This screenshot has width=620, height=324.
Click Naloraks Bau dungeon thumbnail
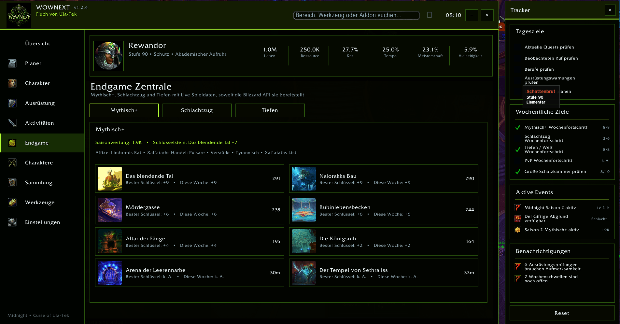(x=304, y=179)
